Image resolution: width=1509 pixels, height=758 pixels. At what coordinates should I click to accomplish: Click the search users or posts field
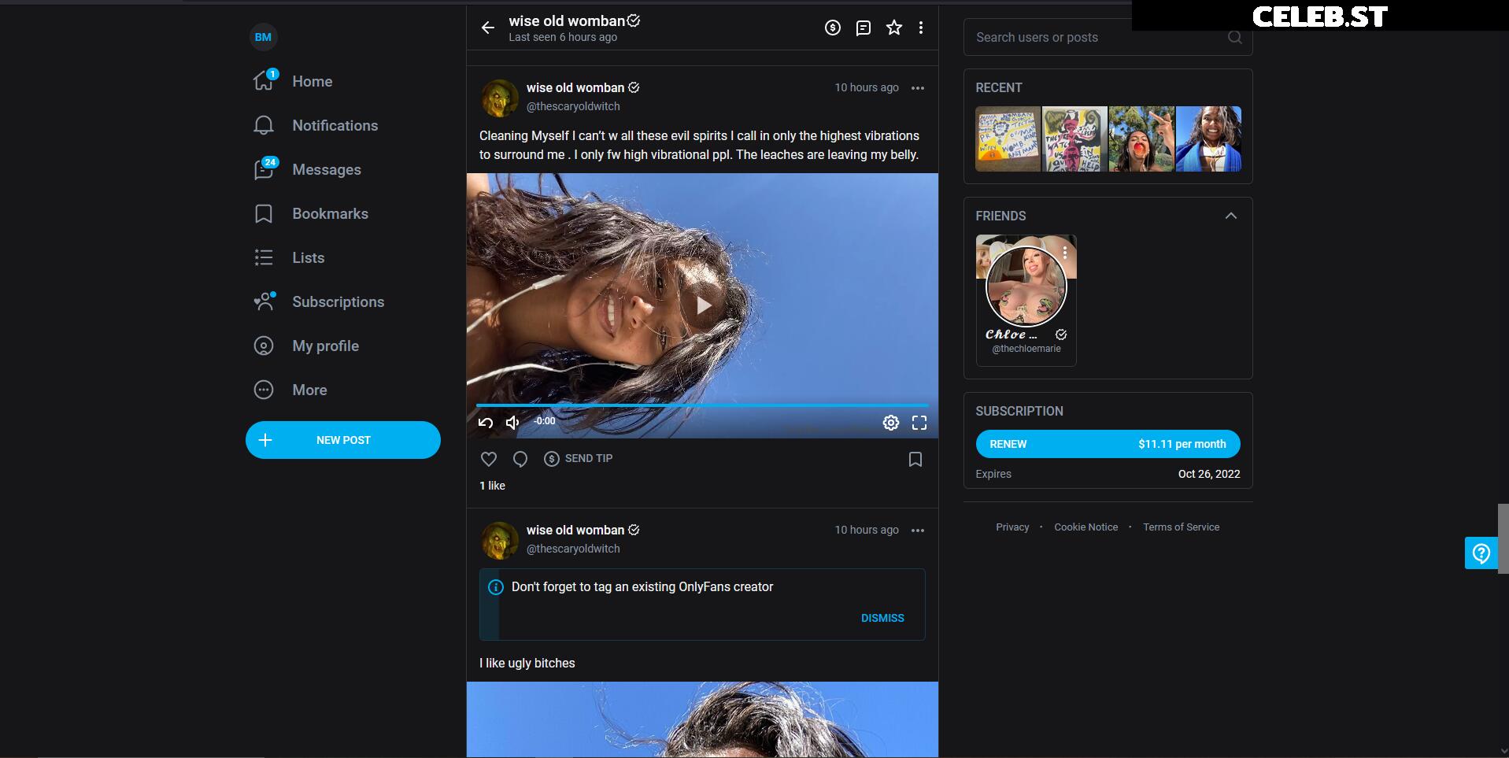click(1108, 37)
